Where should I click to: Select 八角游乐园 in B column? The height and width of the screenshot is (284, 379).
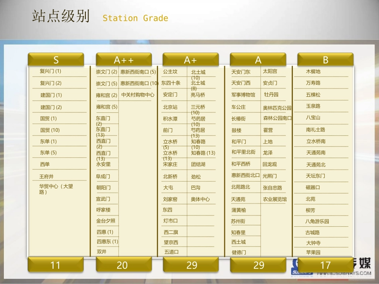point(317,221)
